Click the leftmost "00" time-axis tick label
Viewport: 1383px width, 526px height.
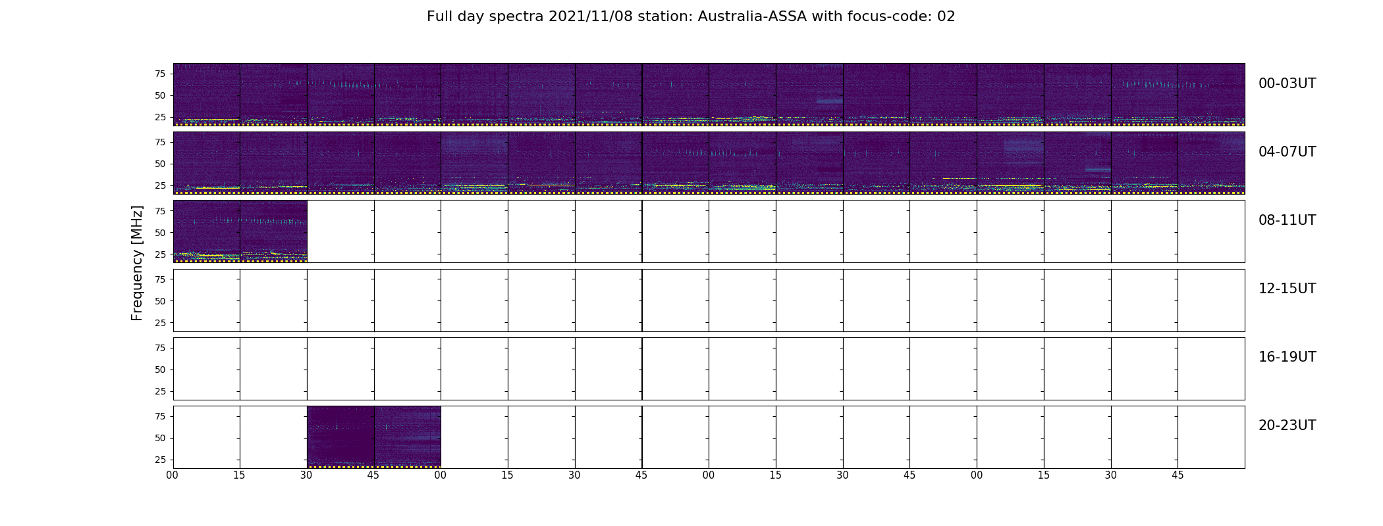(x=173, y=475)
